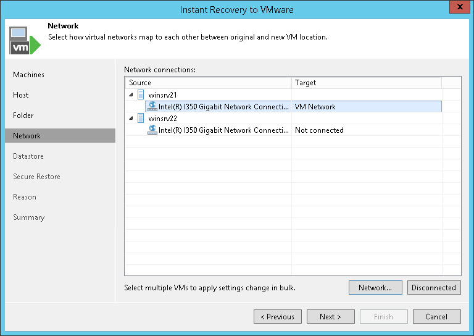
Task: Go back with the Previous button
Action: pyautogui.click(x=278, y=317)
